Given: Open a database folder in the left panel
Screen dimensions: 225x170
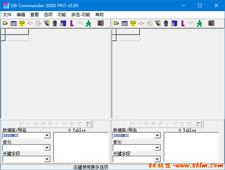Looking at the screenshot, I should pos(5,23).
